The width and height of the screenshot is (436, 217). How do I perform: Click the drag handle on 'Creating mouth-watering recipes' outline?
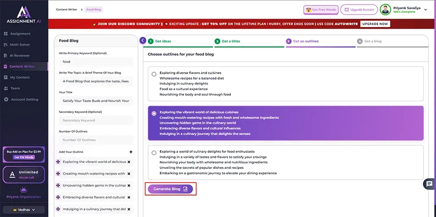[58, 174]
